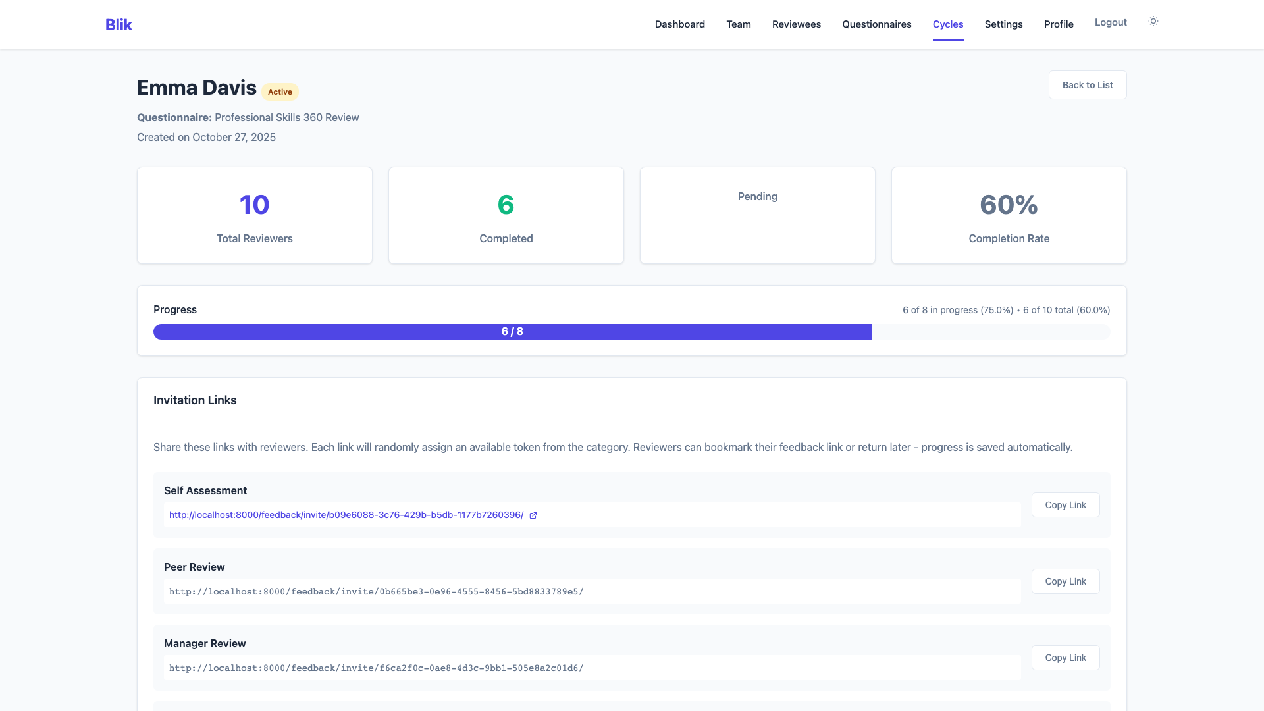Copy the Manager Review link
Screen dimensions: 1264x711
coord(1065,658)
